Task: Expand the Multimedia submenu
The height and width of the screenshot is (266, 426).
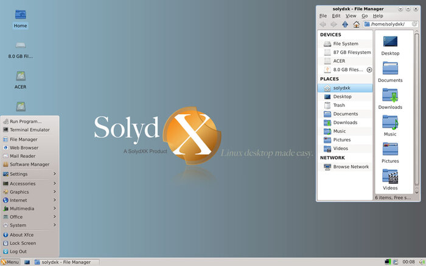Action: point(30,208)
